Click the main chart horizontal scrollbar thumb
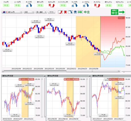The height and width of the screenshot is (121, 131). coord(92,71)
